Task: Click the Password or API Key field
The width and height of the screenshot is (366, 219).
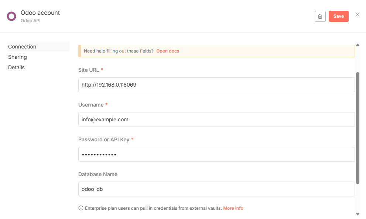Action: [216, 154]
